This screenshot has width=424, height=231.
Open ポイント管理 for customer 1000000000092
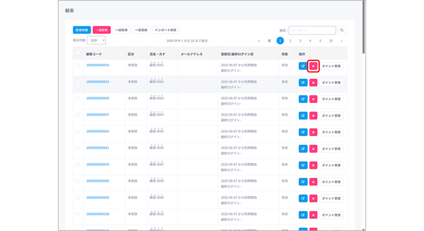(332, 198)
